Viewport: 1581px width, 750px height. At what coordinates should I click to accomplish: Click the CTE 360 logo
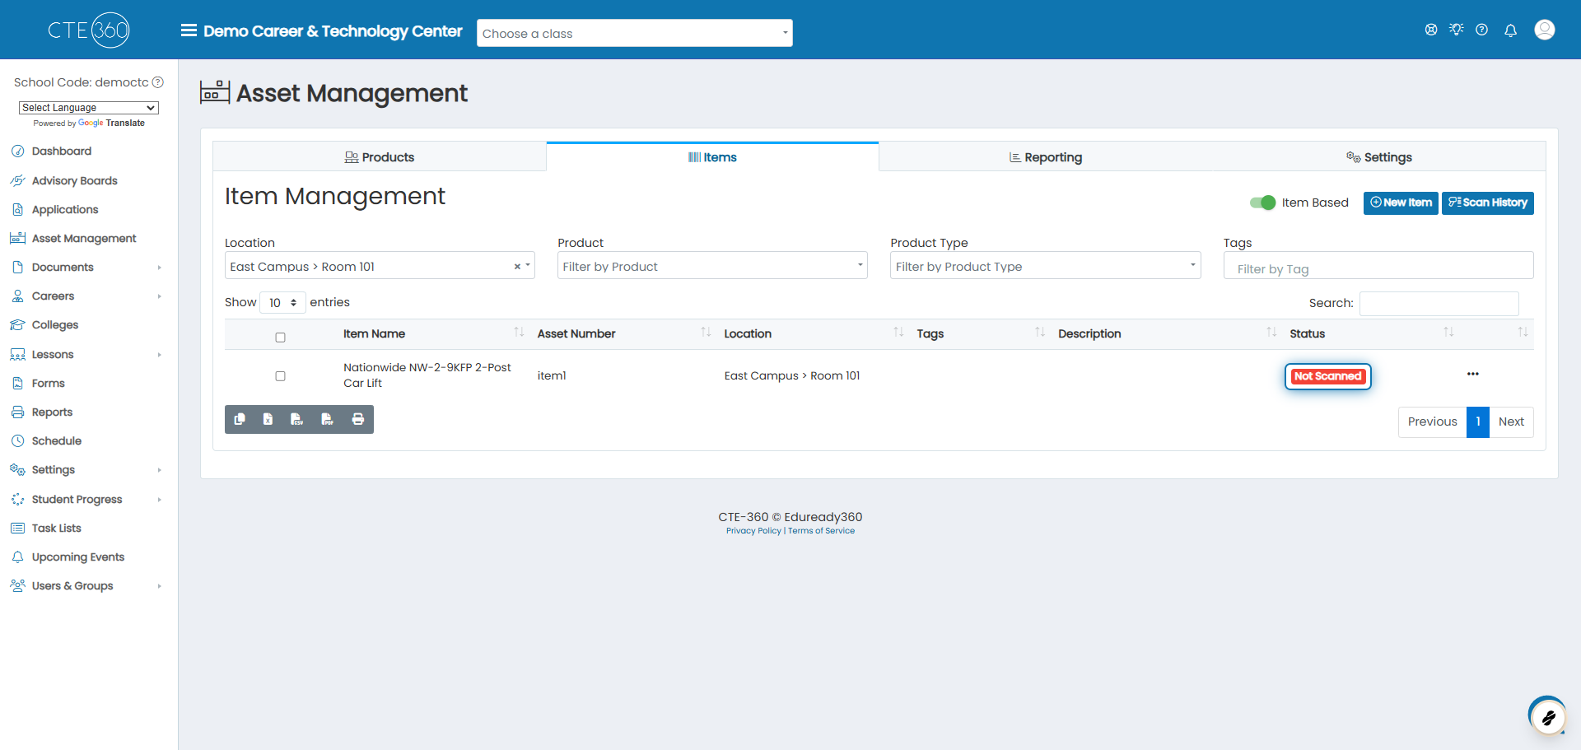(89, 30)
